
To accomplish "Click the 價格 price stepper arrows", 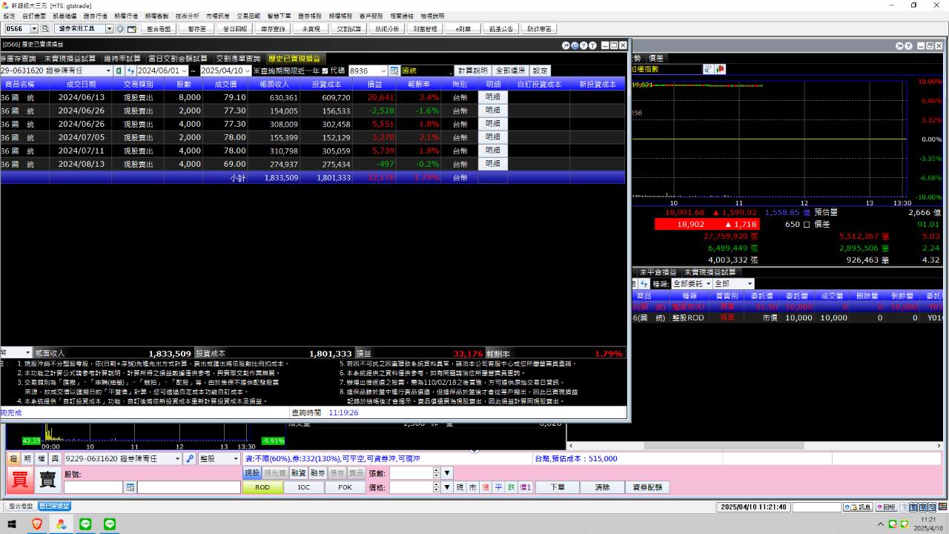I will click(x=437, y=487).
